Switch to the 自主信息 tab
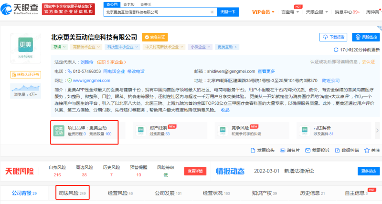Viewport: 382px width, 204px height. [x=356, y=194]
